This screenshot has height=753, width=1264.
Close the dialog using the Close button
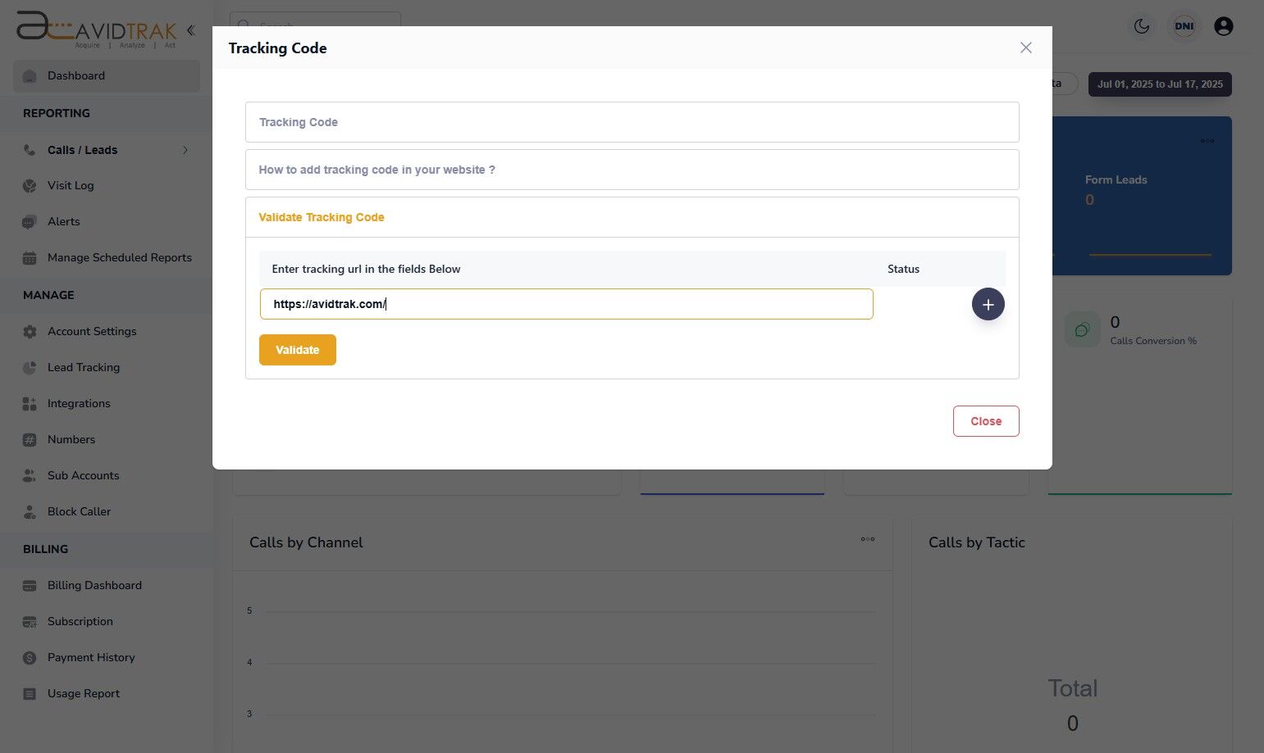pos(985,420)
